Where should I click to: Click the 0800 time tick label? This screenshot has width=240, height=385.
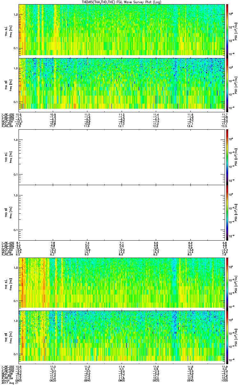[19, 380]
